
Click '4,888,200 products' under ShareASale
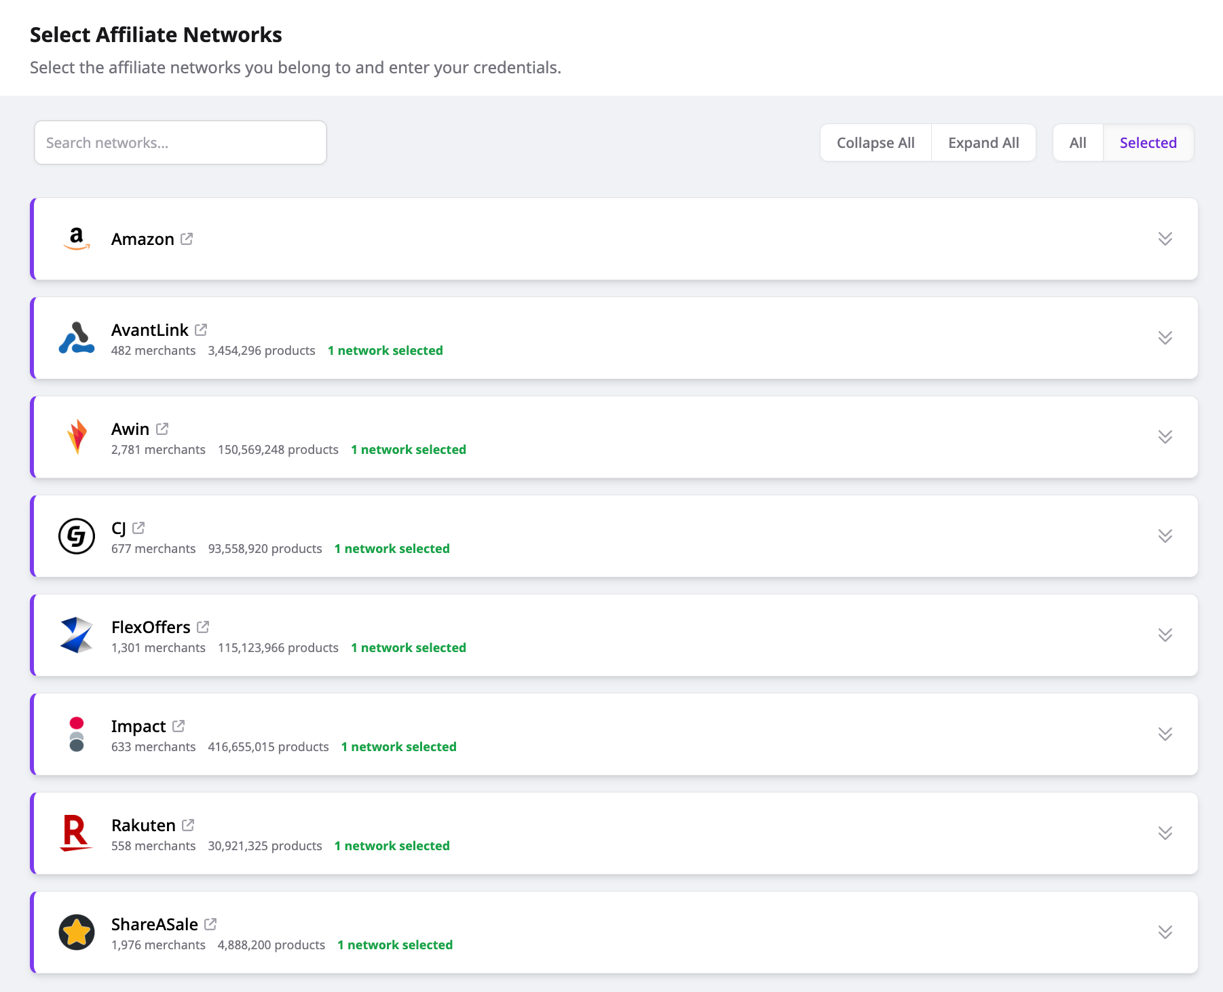[x=271, y=945]
